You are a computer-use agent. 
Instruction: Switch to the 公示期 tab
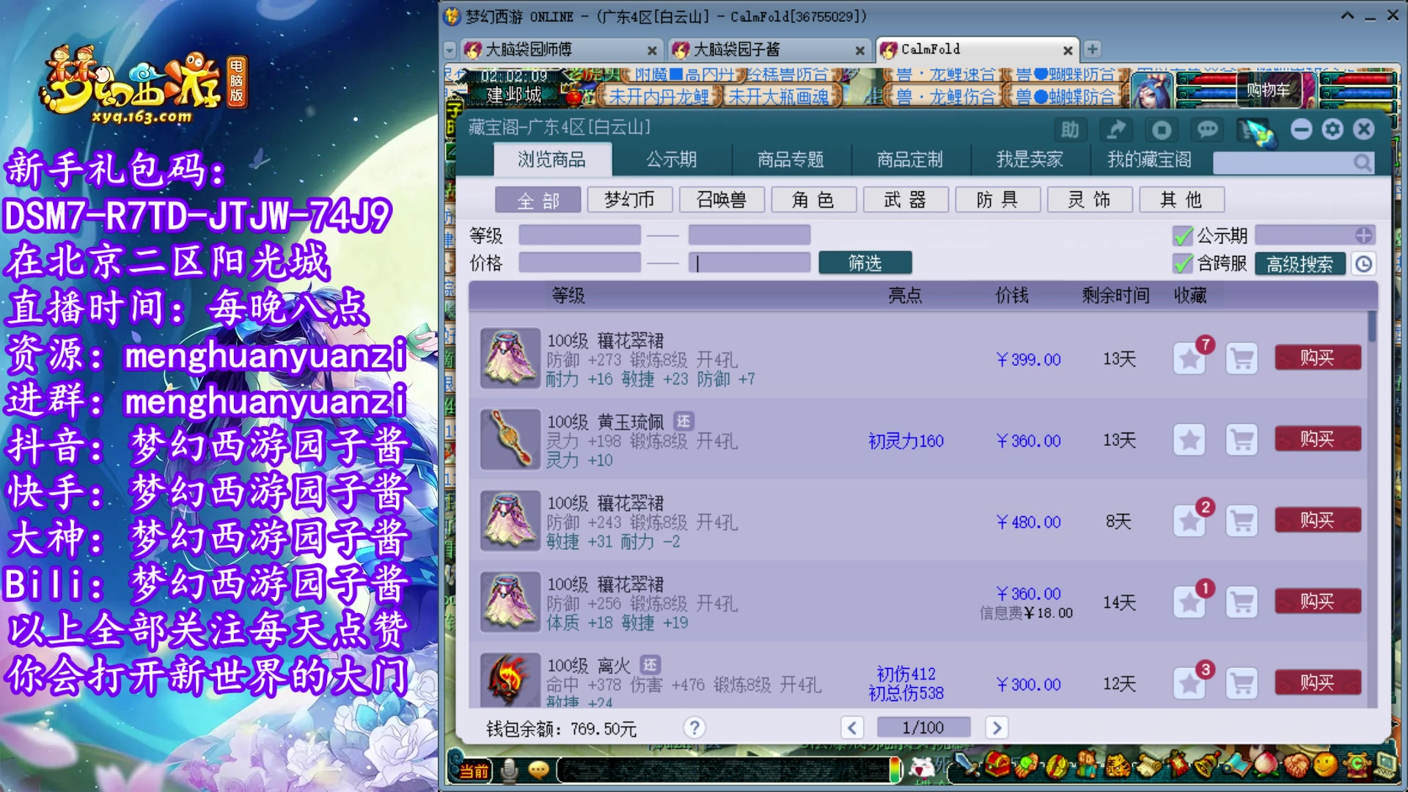(671, 159)
